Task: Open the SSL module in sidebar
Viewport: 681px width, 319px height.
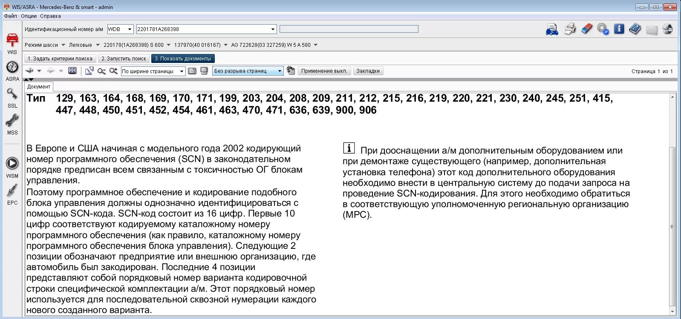Action: click(x=12, y=97)
